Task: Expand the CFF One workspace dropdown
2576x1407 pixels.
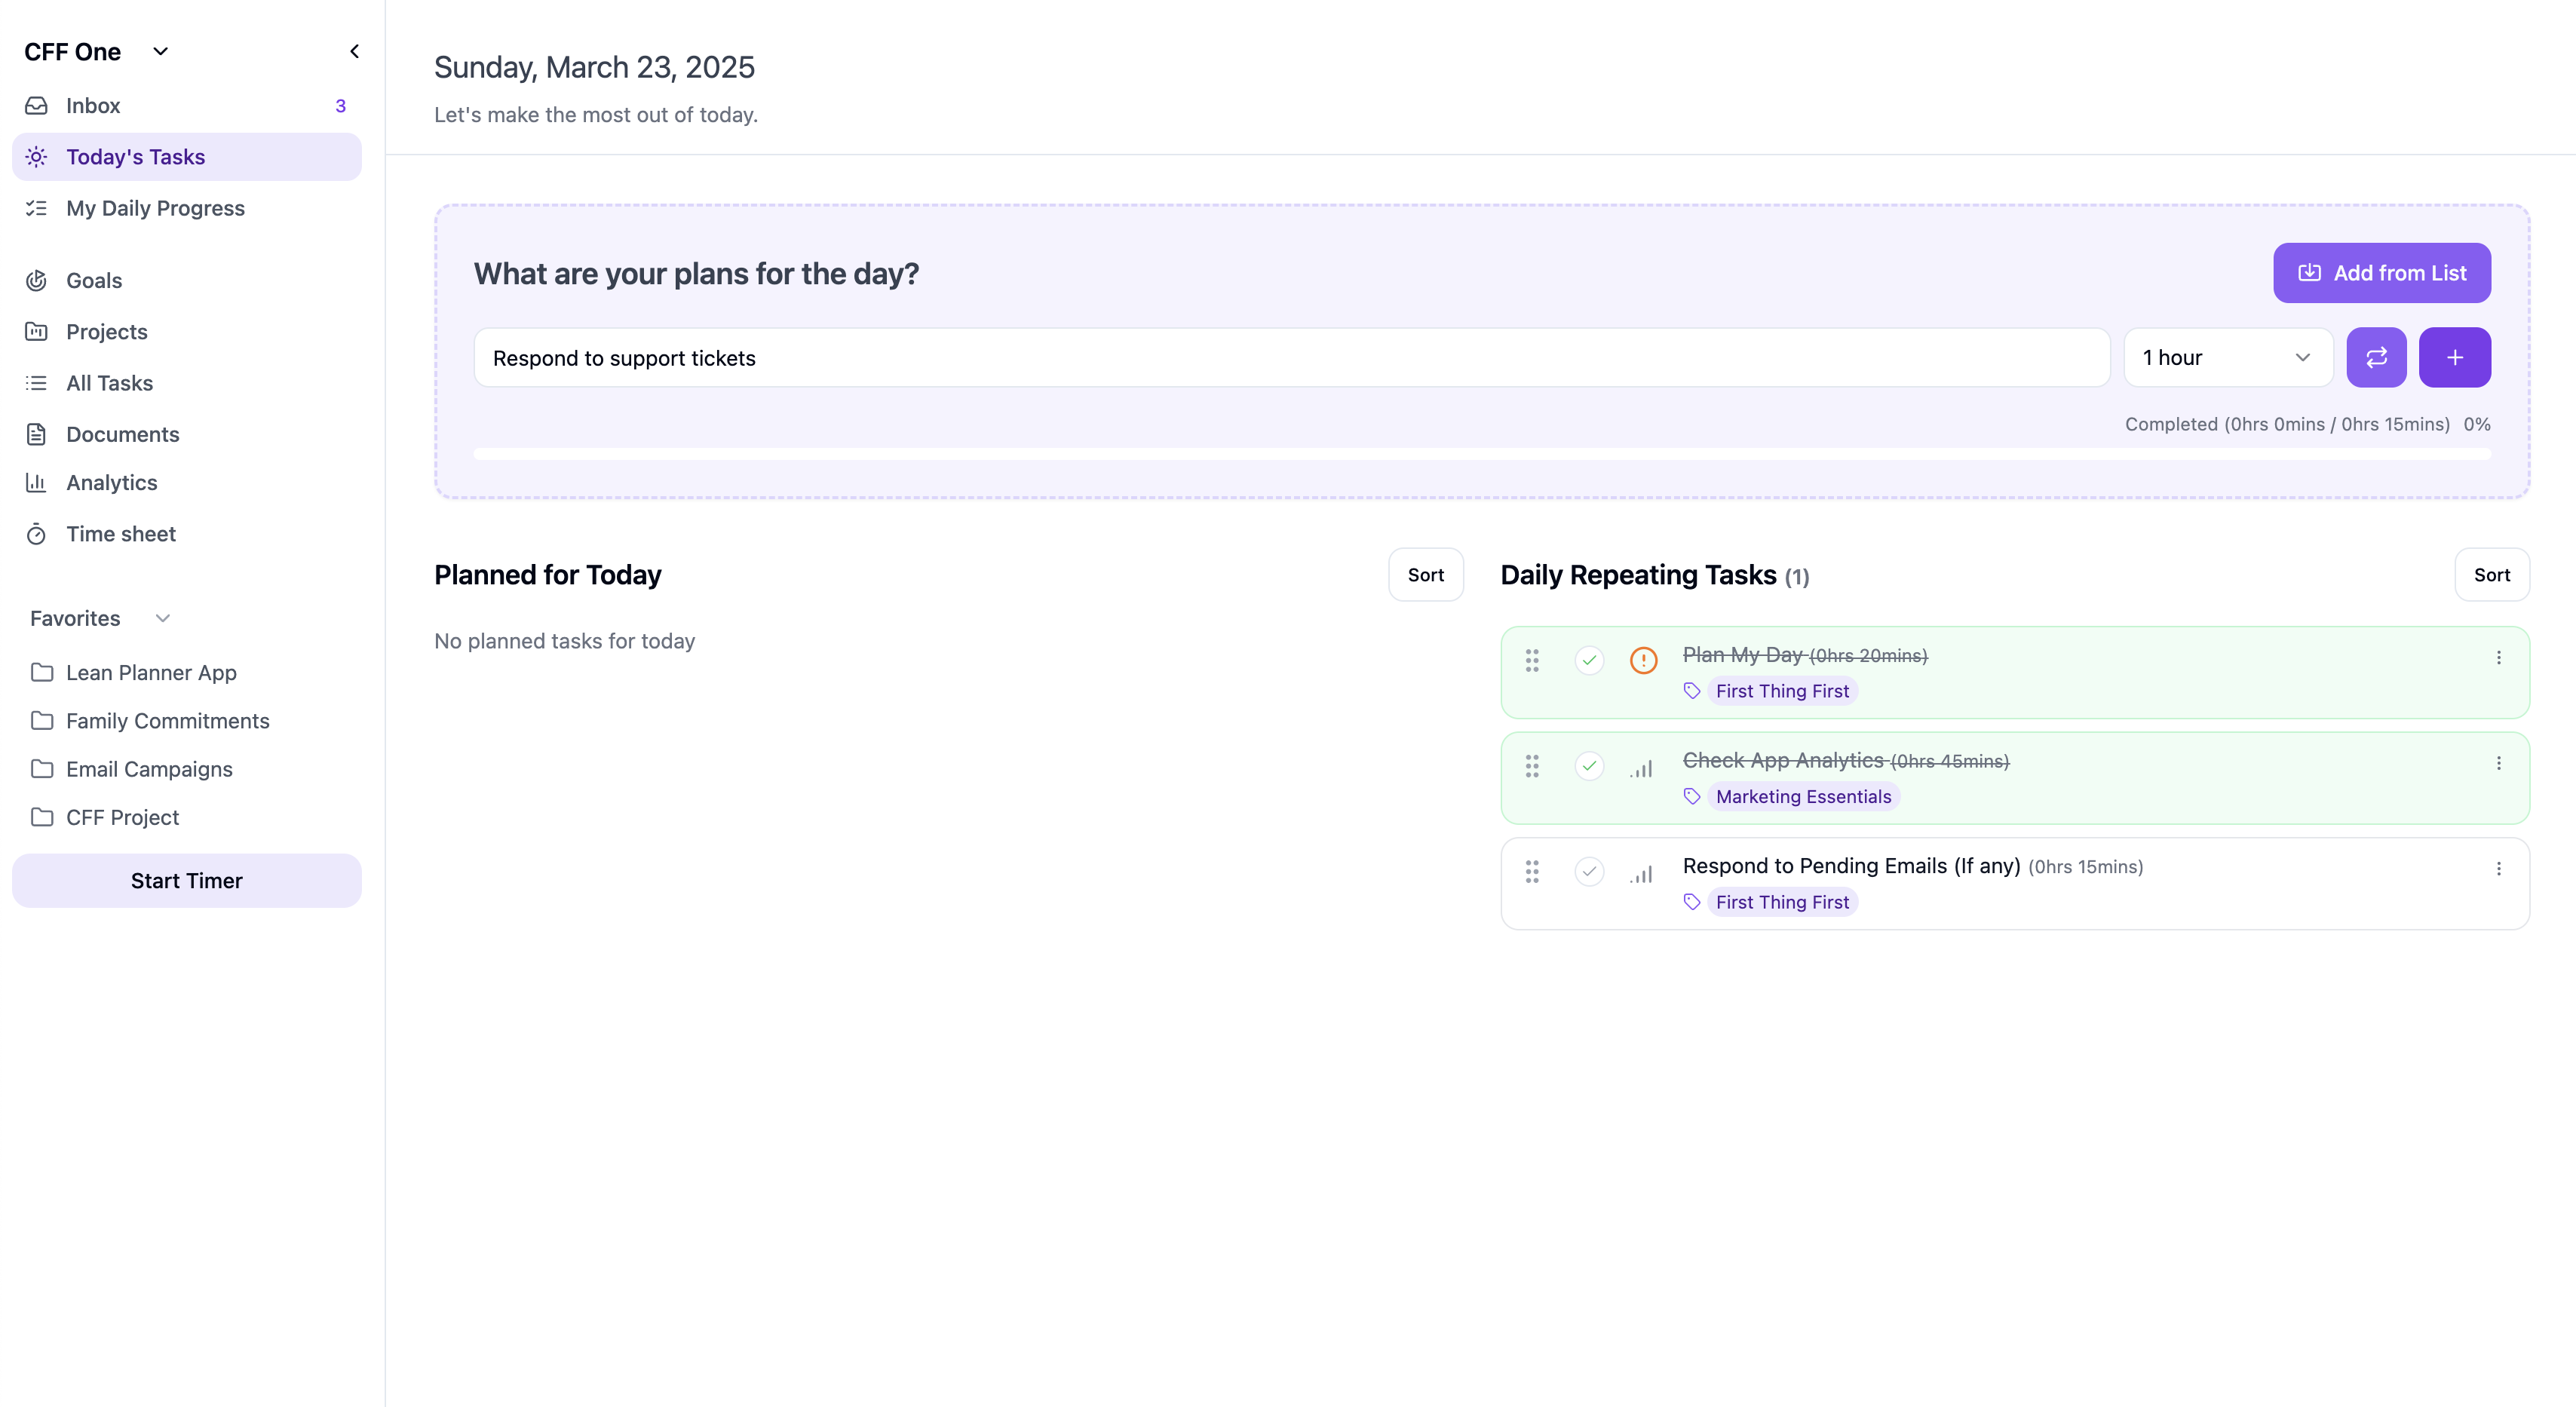Action: 160,51
